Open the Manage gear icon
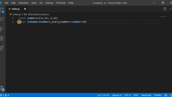Image resolution: width=172 pixels, height=97 pixels. point(2,88)
